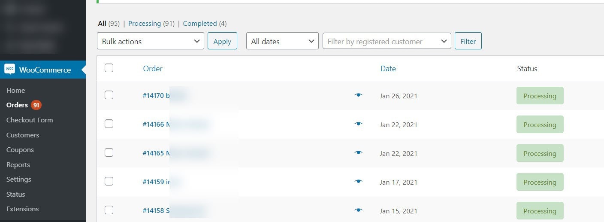The width and height of the screenshot is (604, 222).
Task: Sort orders by the Date column
Action: [x=388, y=69]
